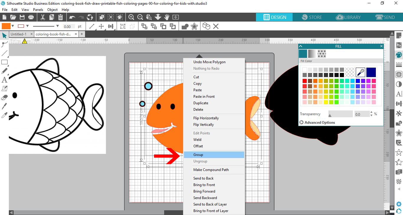Switch to pattern fill mode
Viewport: 403px width, 215px height.
322,53
